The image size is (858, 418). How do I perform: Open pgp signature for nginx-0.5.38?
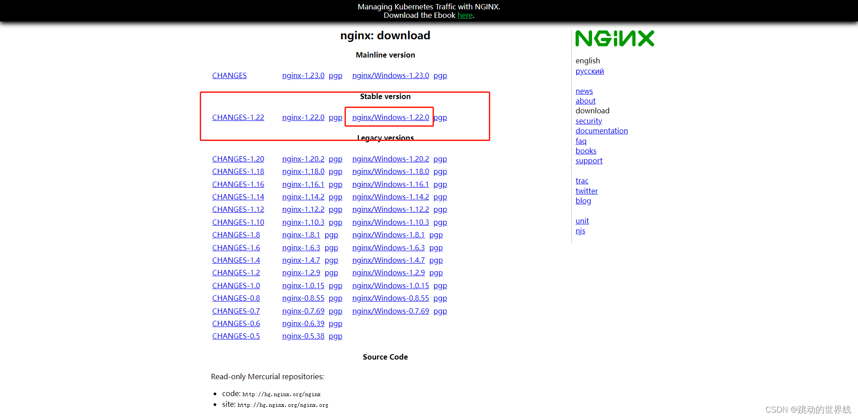click(x=336, y=336)
